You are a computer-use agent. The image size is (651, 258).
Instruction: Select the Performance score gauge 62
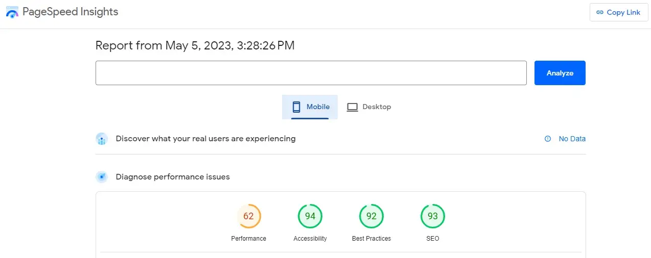249,216
